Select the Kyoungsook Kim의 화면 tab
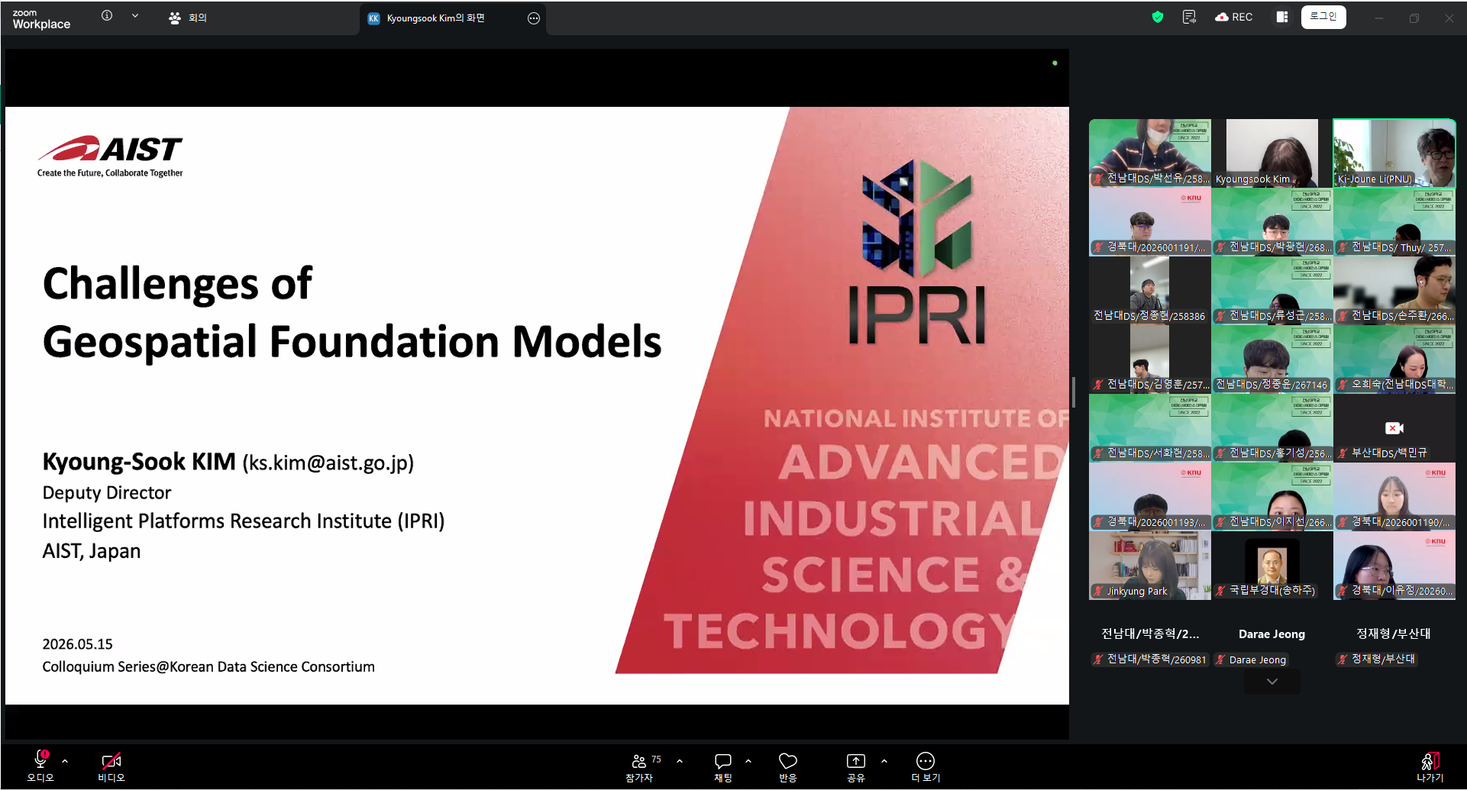Screen dimensions: 1467x790 pyautogui.click(x=435, y=18)
